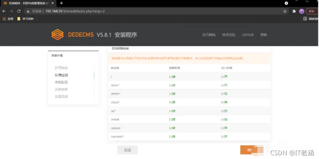This screenshot has height=159, width=319.
Task: Select the 正在安装 install step
Action: click(x=61, y=90)
